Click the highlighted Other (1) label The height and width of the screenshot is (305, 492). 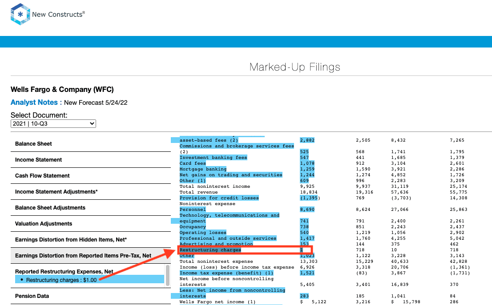pyautogui.click(x=193, y=181)
